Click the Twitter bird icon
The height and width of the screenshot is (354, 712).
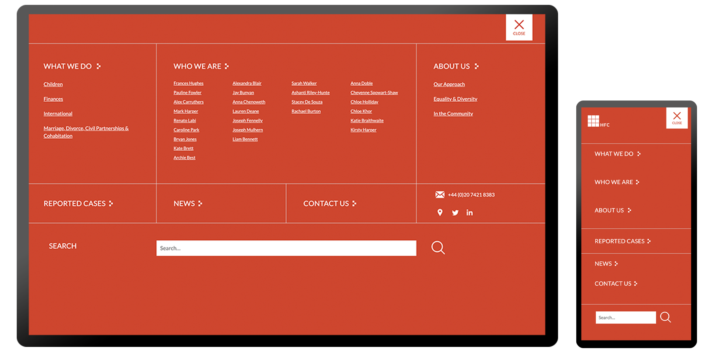(455, 213)
